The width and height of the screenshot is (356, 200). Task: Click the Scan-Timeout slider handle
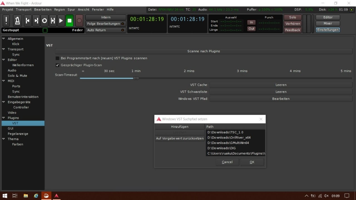tap(136, 78)
